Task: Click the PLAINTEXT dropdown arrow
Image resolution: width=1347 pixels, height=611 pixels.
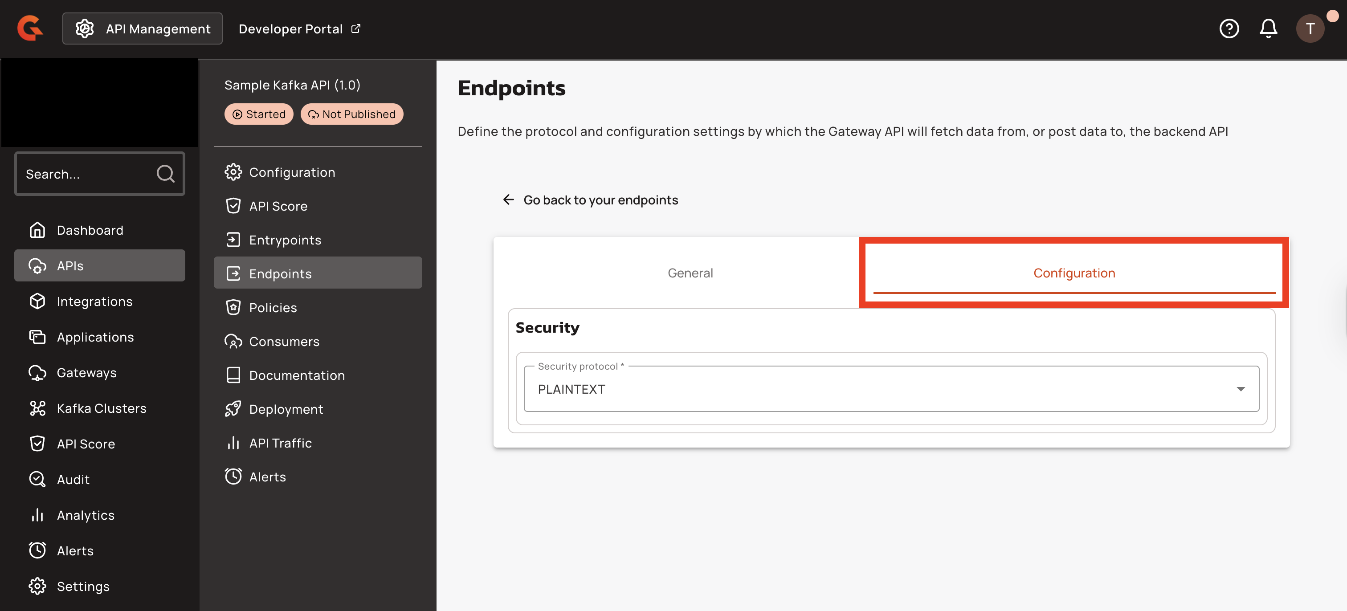Action: click(1241, 389)
